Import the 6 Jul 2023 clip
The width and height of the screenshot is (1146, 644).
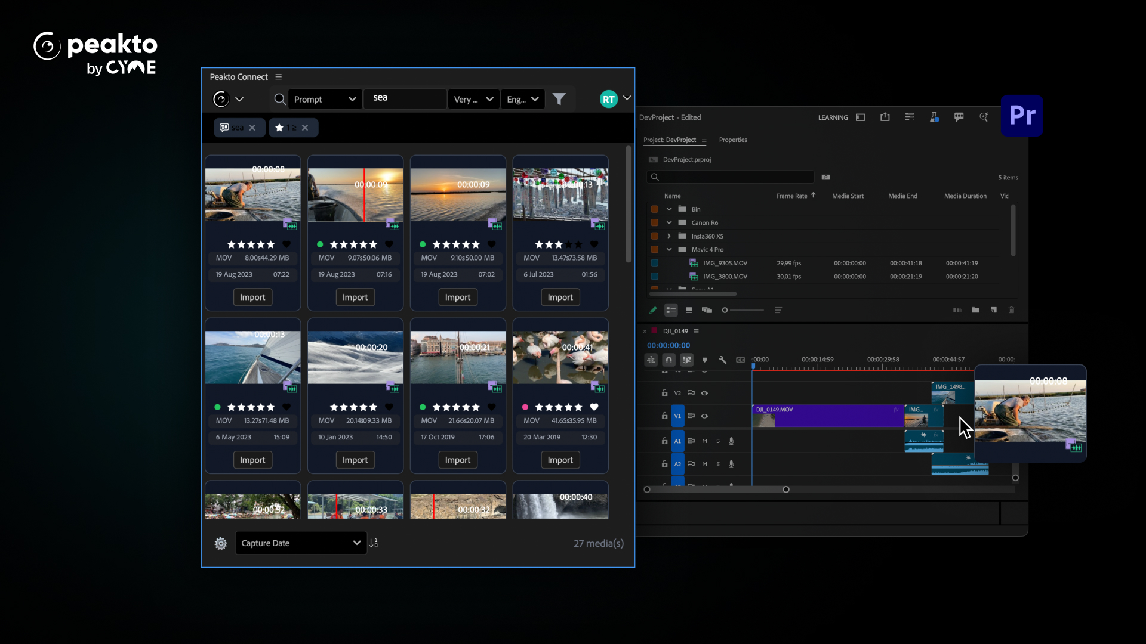[560, 297]
